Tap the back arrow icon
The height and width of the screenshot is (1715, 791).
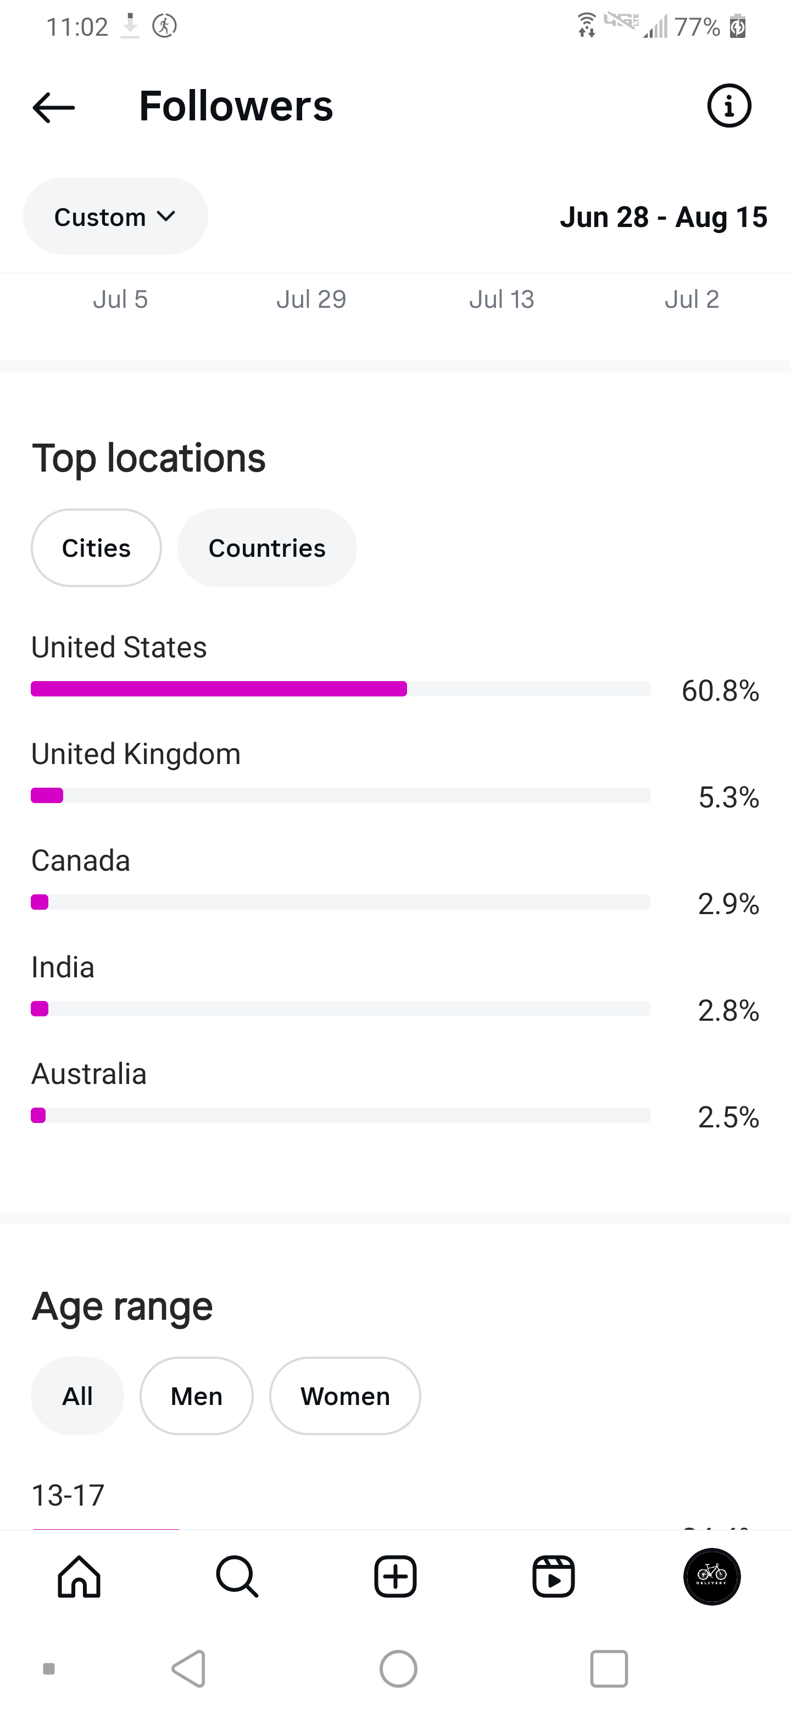click(x=54, y=107)
